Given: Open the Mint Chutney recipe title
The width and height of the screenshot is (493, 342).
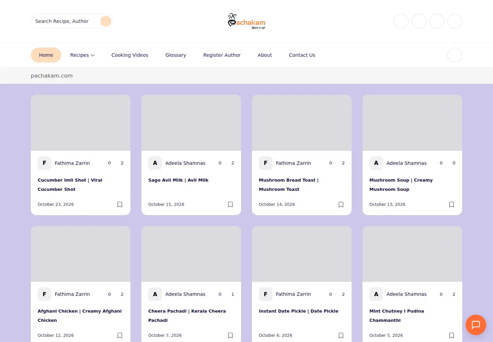Looking at the screenshot, I should 396,316.
